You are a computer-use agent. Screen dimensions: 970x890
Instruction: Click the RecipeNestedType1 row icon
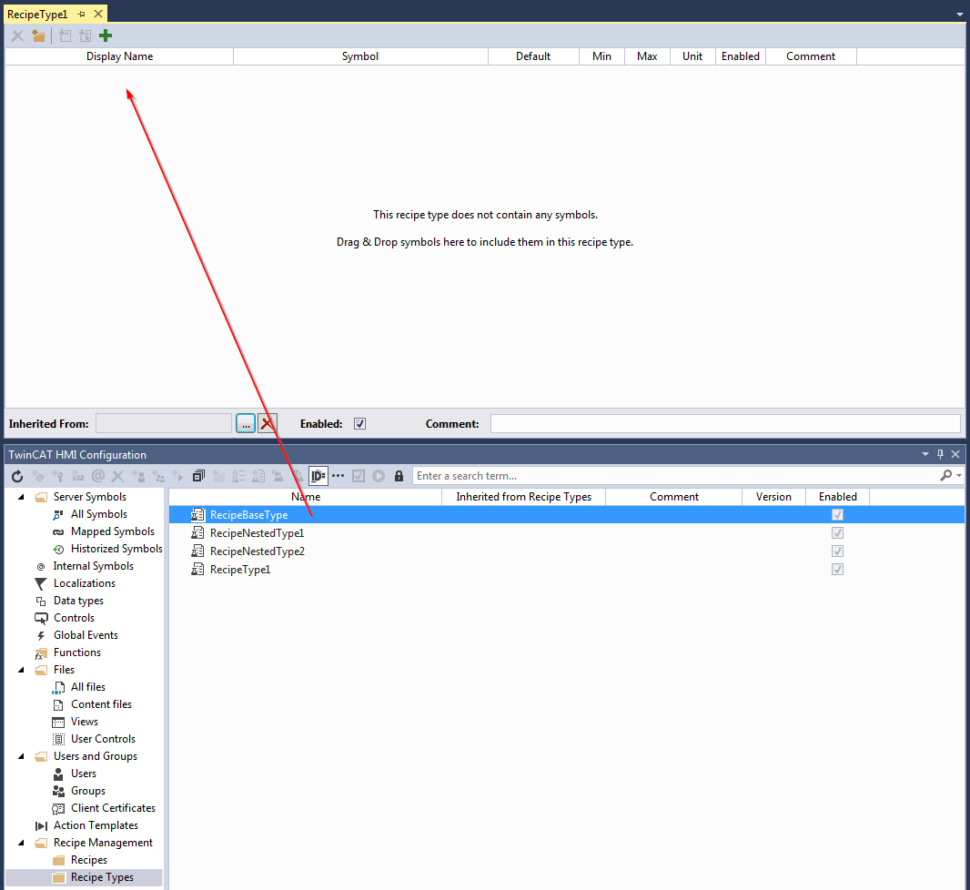click(x=197, y=532)
